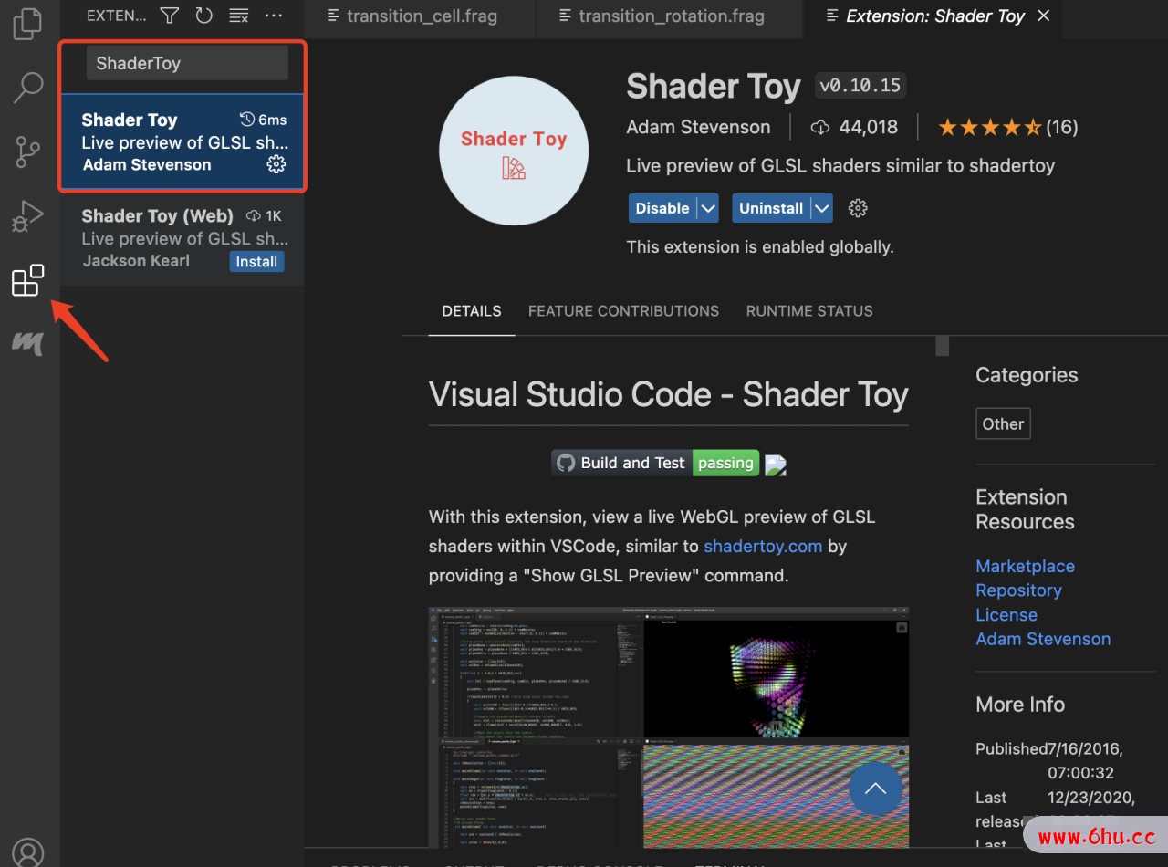Select the Shader Toy (Web) list item
This screenshot has width=1168, height=867.
coord(182,238)
